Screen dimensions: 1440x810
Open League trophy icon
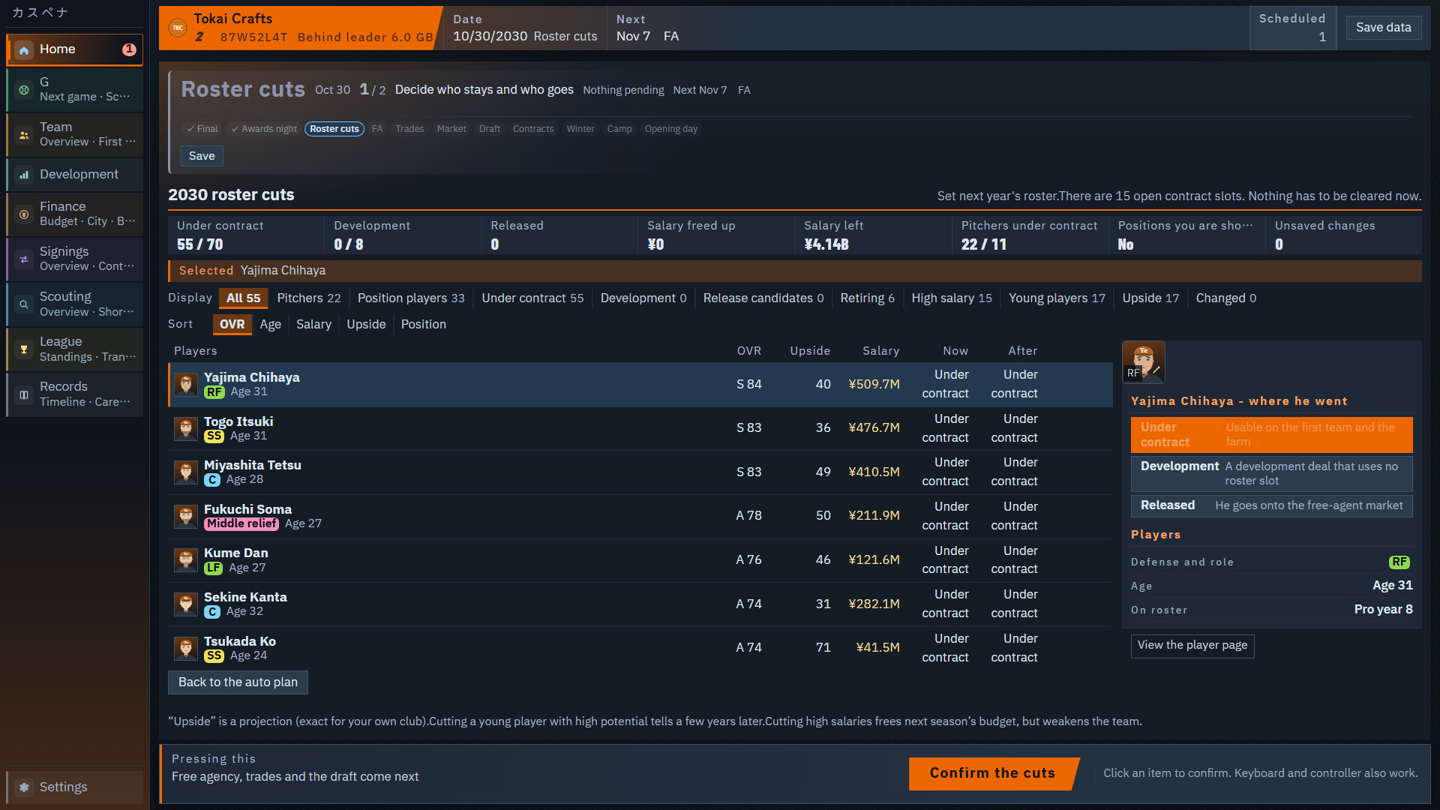(x=24, y=349)
